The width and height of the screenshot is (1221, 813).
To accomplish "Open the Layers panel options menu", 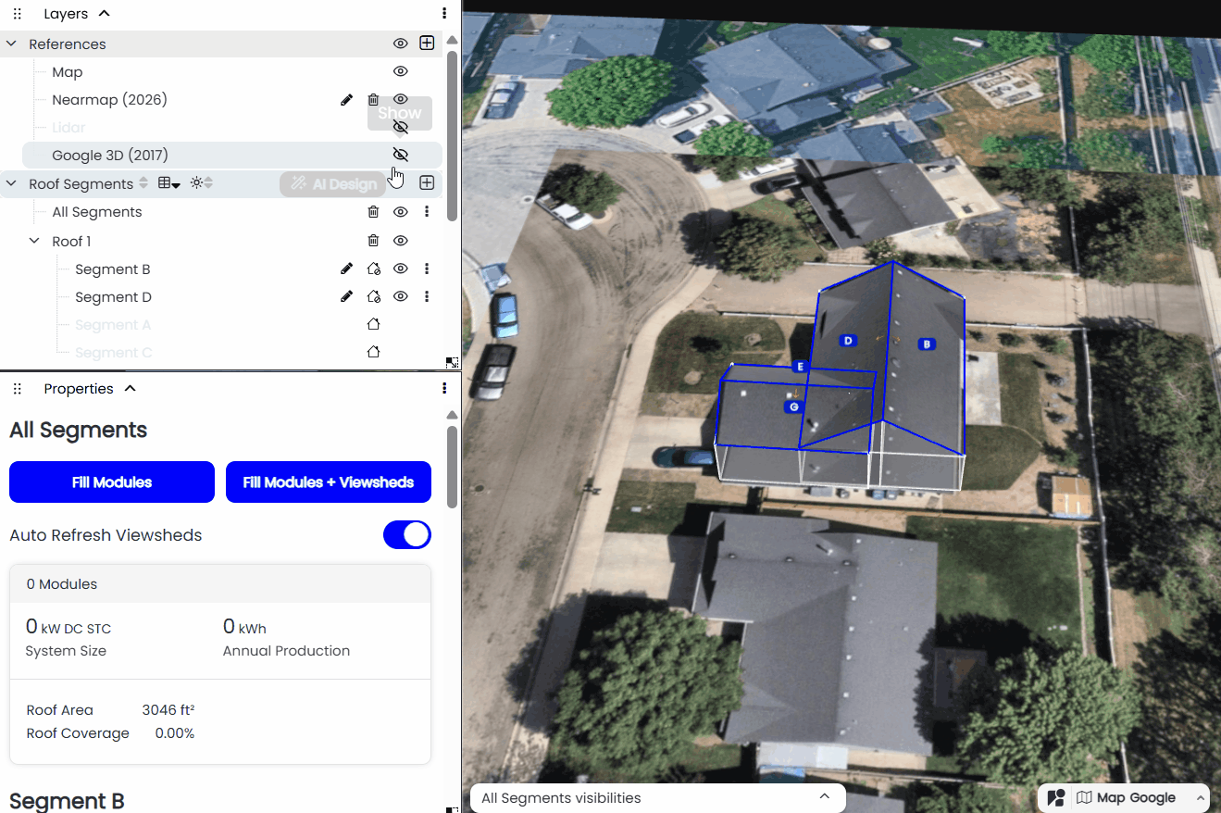I will pyautogui.click(x=444, y=13).
